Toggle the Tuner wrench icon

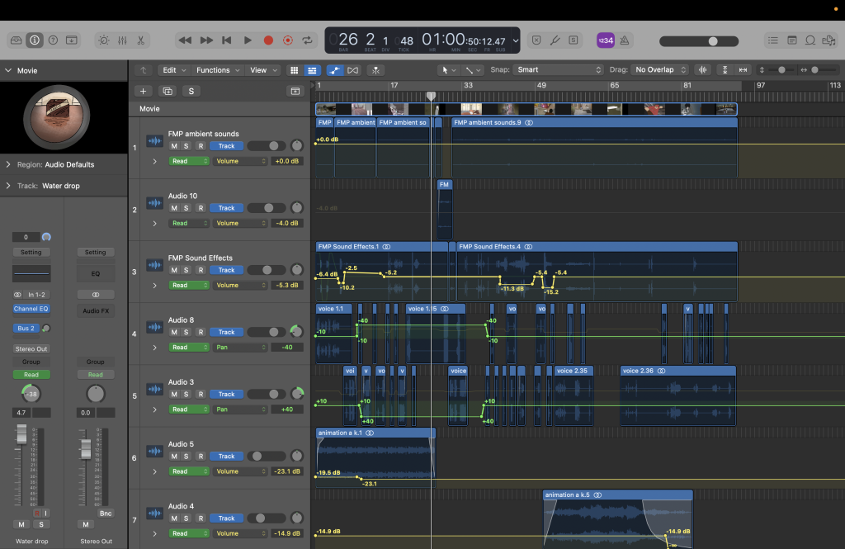[555, 40]
